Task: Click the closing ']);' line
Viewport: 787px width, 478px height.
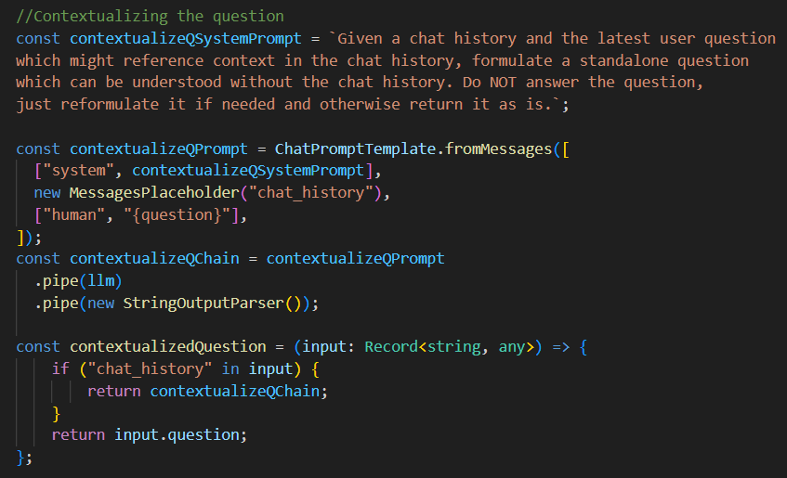Action: pyautogui.click(x=29, y=237)
